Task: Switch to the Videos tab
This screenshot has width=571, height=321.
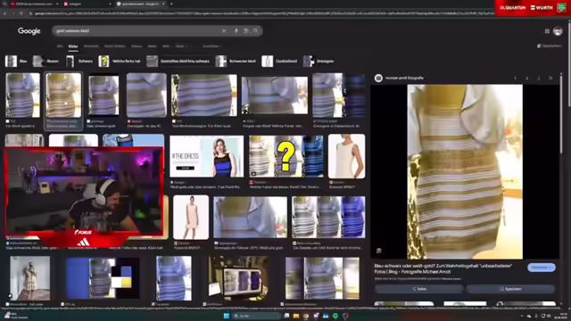Action: 137,46
